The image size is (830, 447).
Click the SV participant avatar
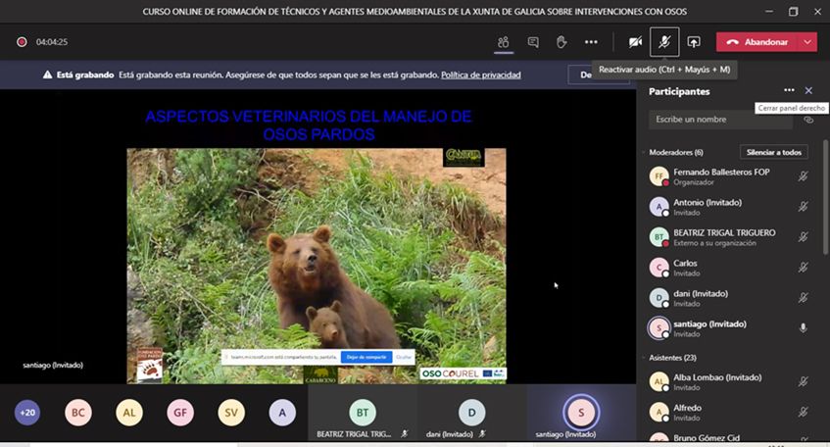tap(231, 413)
